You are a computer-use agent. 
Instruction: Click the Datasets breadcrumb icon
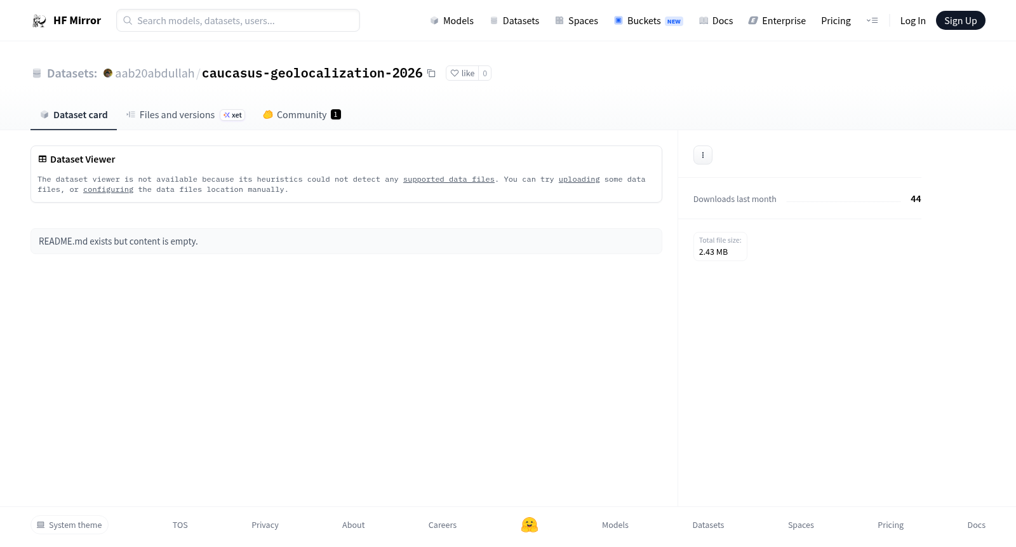coord(37,73)
